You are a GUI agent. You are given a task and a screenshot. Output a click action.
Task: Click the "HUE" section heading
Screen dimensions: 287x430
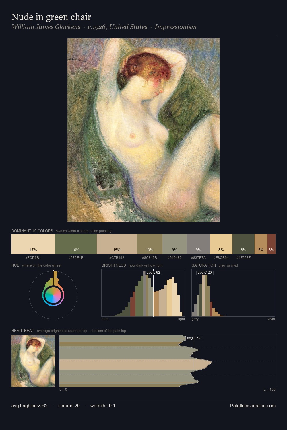click(15, 265)
